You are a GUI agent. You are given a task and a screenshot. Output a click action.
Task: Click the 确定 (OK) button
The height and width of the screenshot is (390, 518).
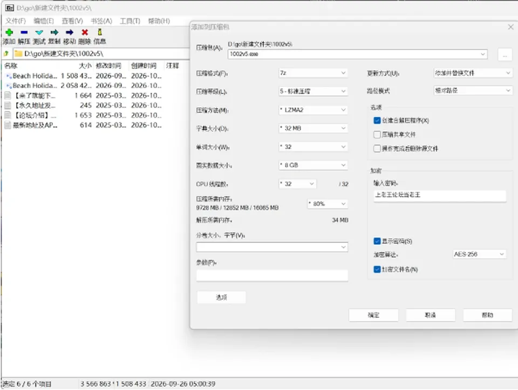[373, 315]
